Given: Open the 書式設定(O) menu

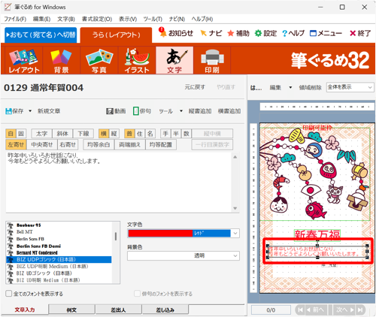Looking at the screenshot, I should 97,19.
